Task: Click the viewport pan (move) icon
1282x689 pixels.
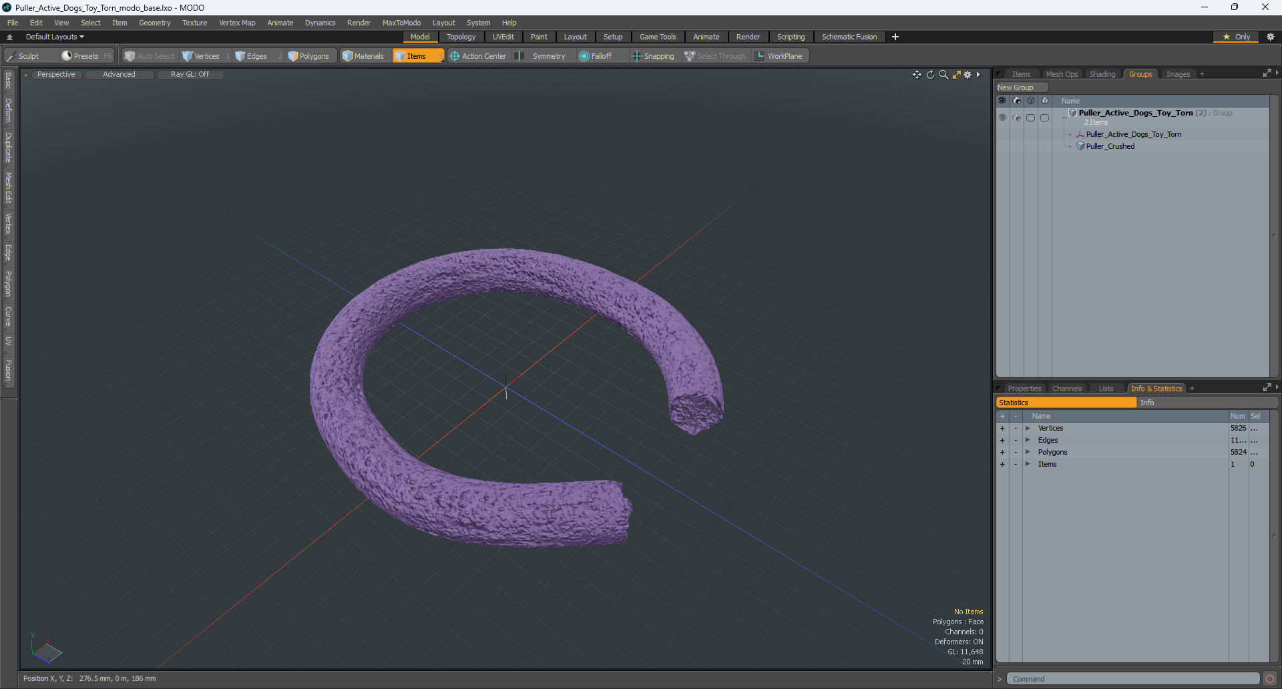Action: 917,75
